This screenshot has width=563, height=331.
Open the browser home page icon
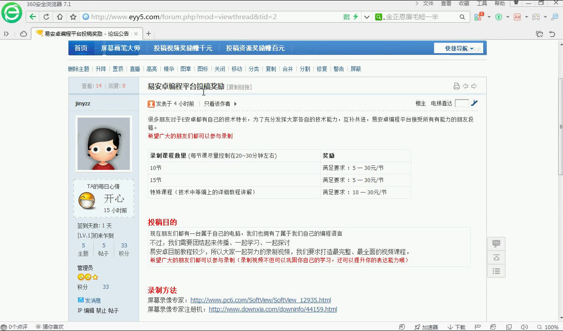[60, 17]
